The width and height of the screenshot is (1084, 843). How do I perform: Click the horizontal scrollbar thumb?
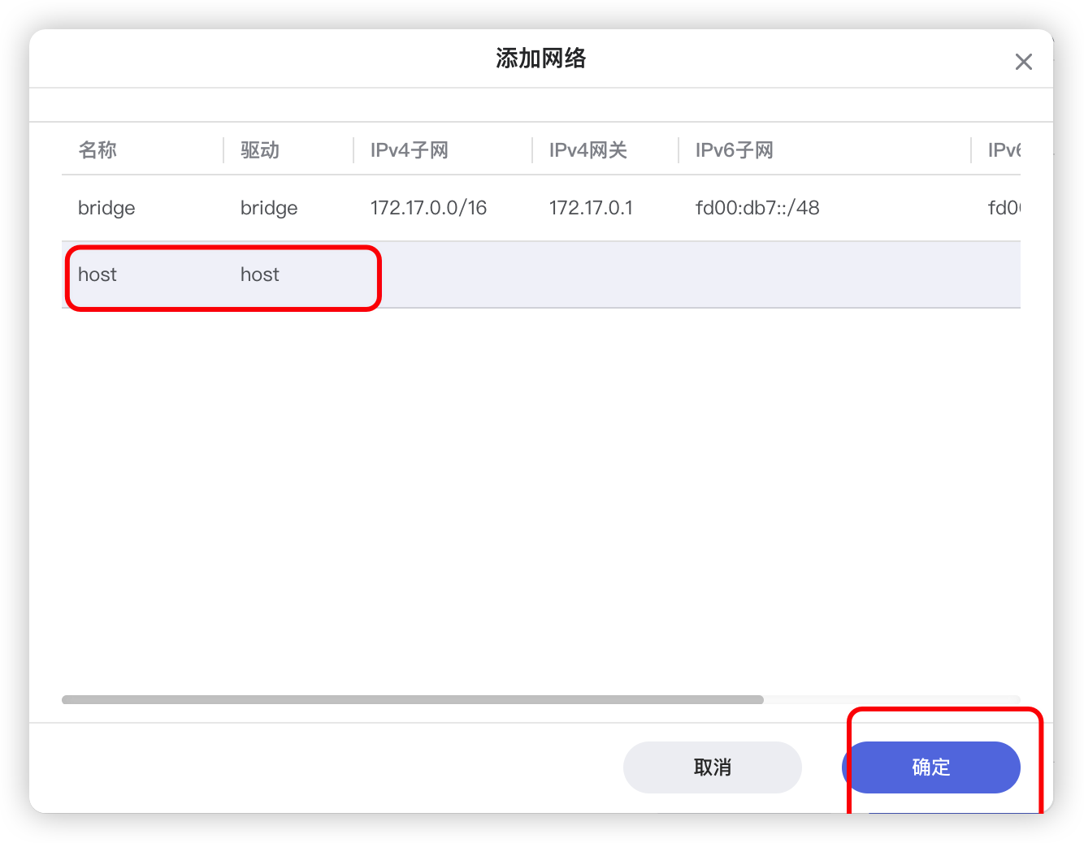coord(413,699)
